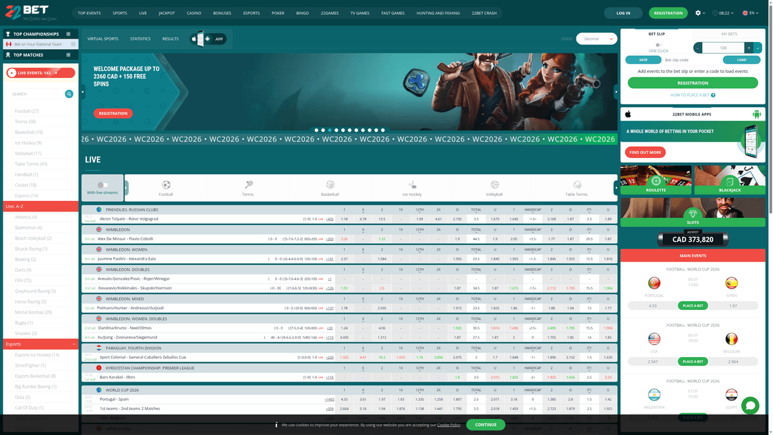Click the search magnifier button

tap(69, 94)
